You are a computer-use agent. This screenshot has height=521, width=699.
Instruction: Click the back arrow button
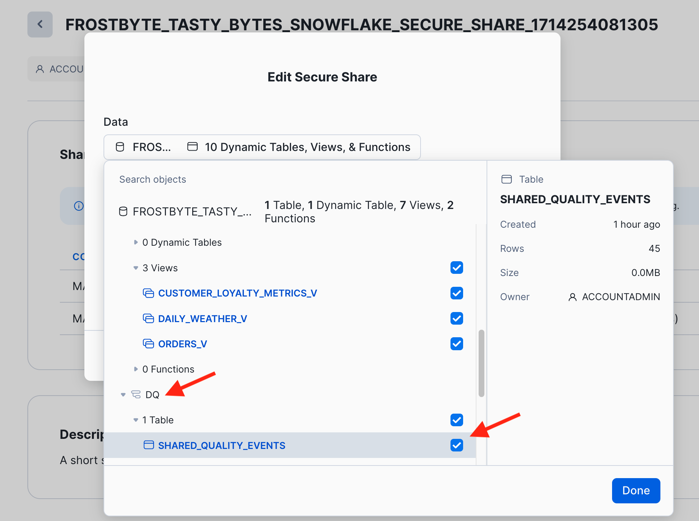40,25
